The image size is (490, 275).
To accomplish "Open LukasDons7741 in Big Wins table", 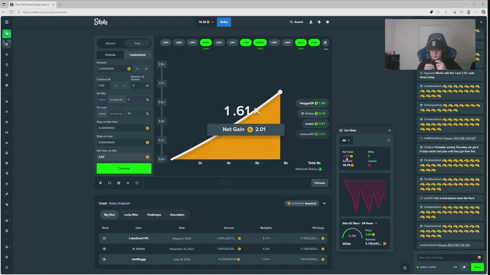I will [139, 238].
